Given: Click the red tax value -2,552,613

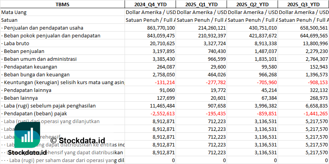Looking at the screenshot, I should [163, 113].
